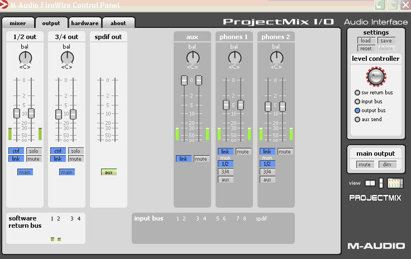Mute the aux channel
Image resolution: width=411 pixels, height=259 pixels.
point(201,159)
